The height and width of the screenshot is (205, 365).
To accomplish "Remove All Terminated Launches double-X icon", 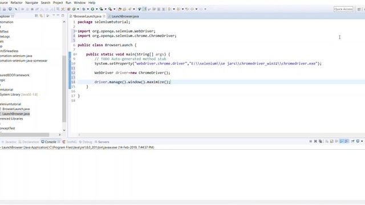I will point(321,141).
